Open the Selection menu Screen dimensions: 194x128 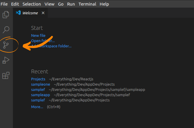tap(32, 4)
